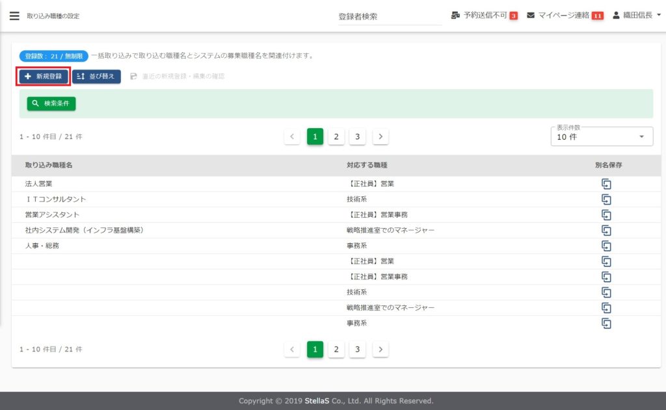Screen dimensions: 666x410
Task: Open マイページ連絡 envelope notifications
Action: click(531, 16)
